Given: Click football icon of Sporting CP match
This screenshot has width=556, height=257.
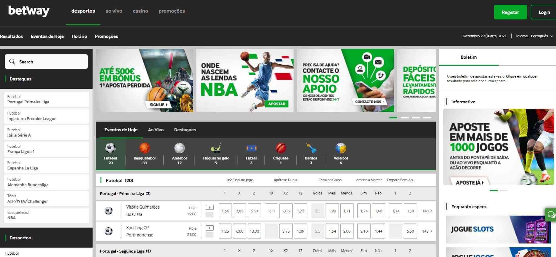Looking at the screenshot, I should click(x=108, y=231).
